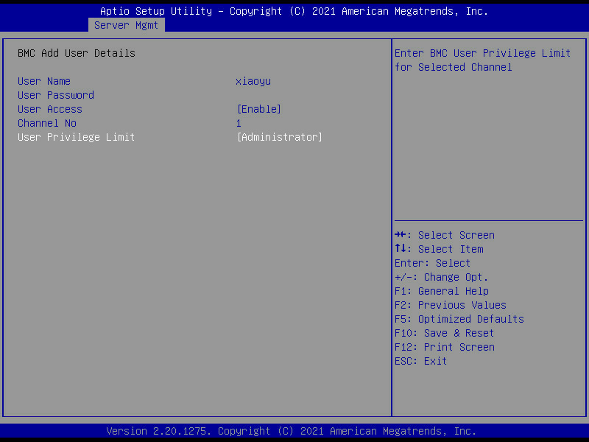The width and height of the screenshot is (589, 442).
Task: Click the Select Screen arrows hint
Action: [x=445, y=235]
